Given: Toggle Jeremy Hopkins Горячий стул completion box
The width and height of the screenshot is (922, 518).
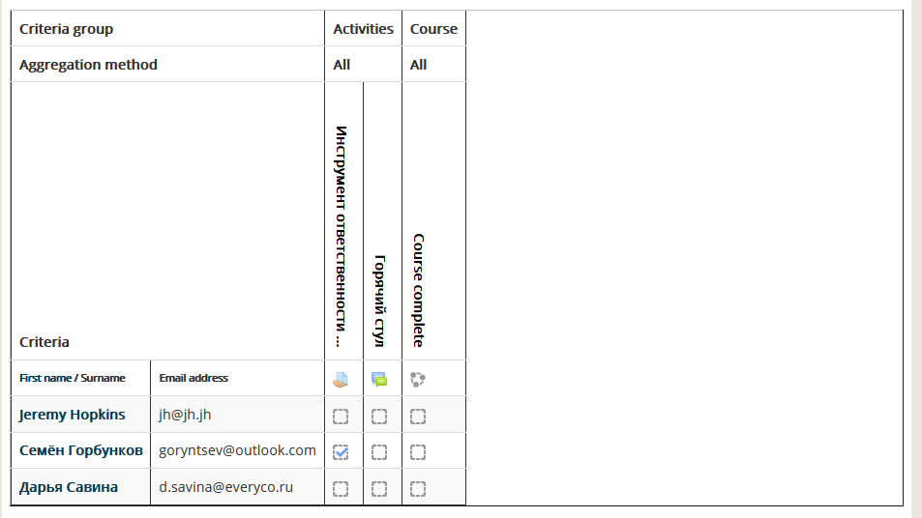Looking at the screenshot, I should click(379, 417).
